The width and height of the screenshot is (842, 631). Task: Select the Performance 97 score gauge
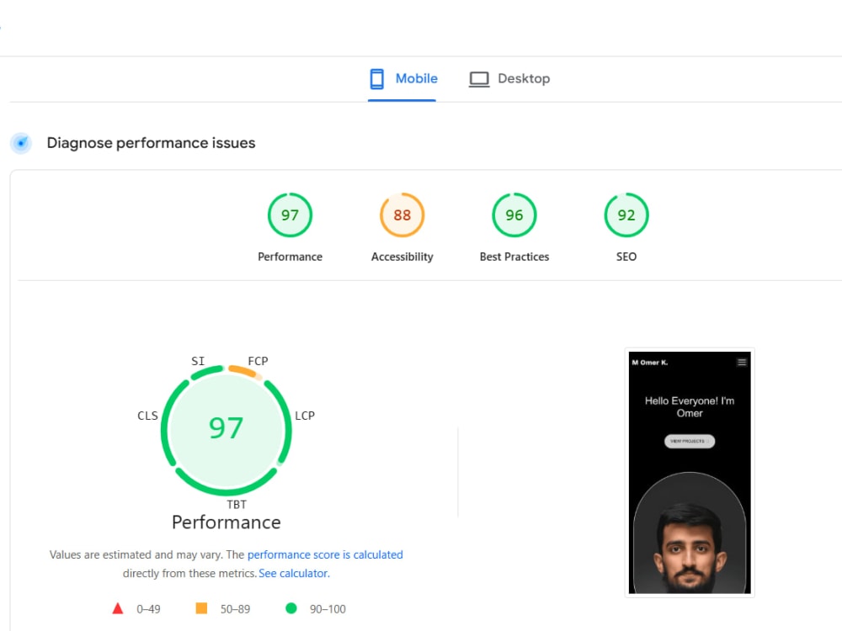[290, 215]
